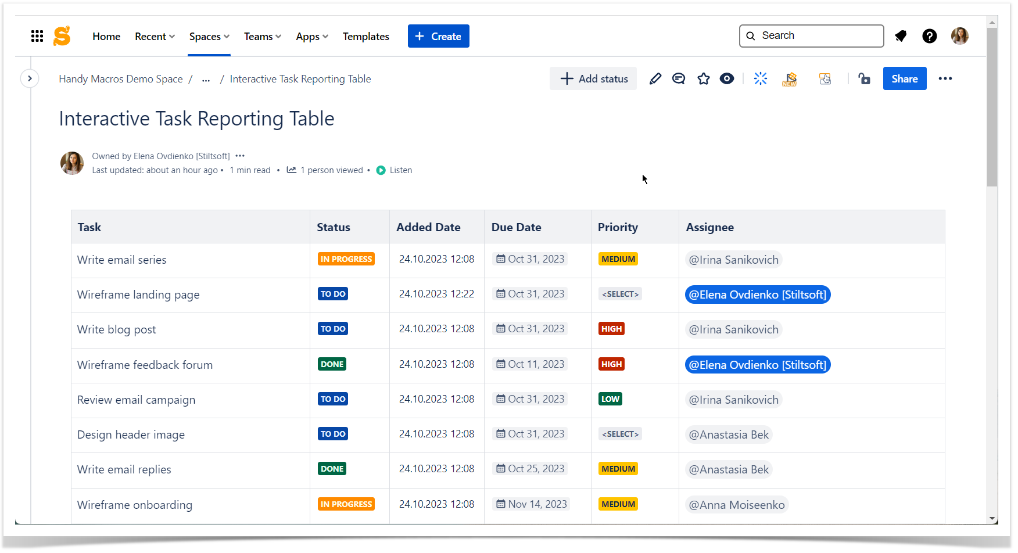The height and width of the screenshot is (553, 1018).
Task: Open the Teams dropdown menu
Action: coord(263,37)
